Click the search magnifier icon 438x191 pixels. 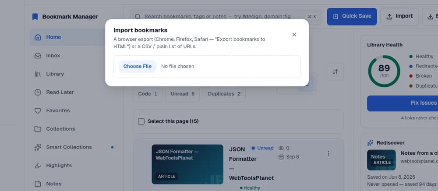(138, 17)
